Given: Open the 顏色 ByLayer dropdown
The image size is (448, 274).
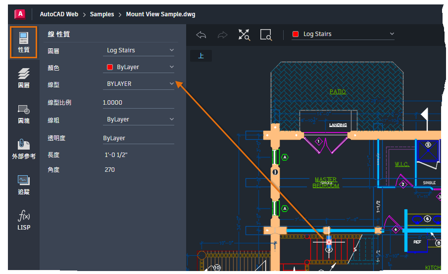Looking at the screenshot, I should [139, 67].
